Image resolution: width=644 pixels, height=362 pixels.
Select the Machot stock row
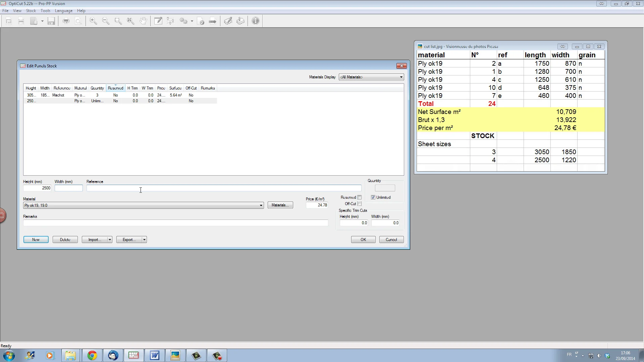coord(58,95)
